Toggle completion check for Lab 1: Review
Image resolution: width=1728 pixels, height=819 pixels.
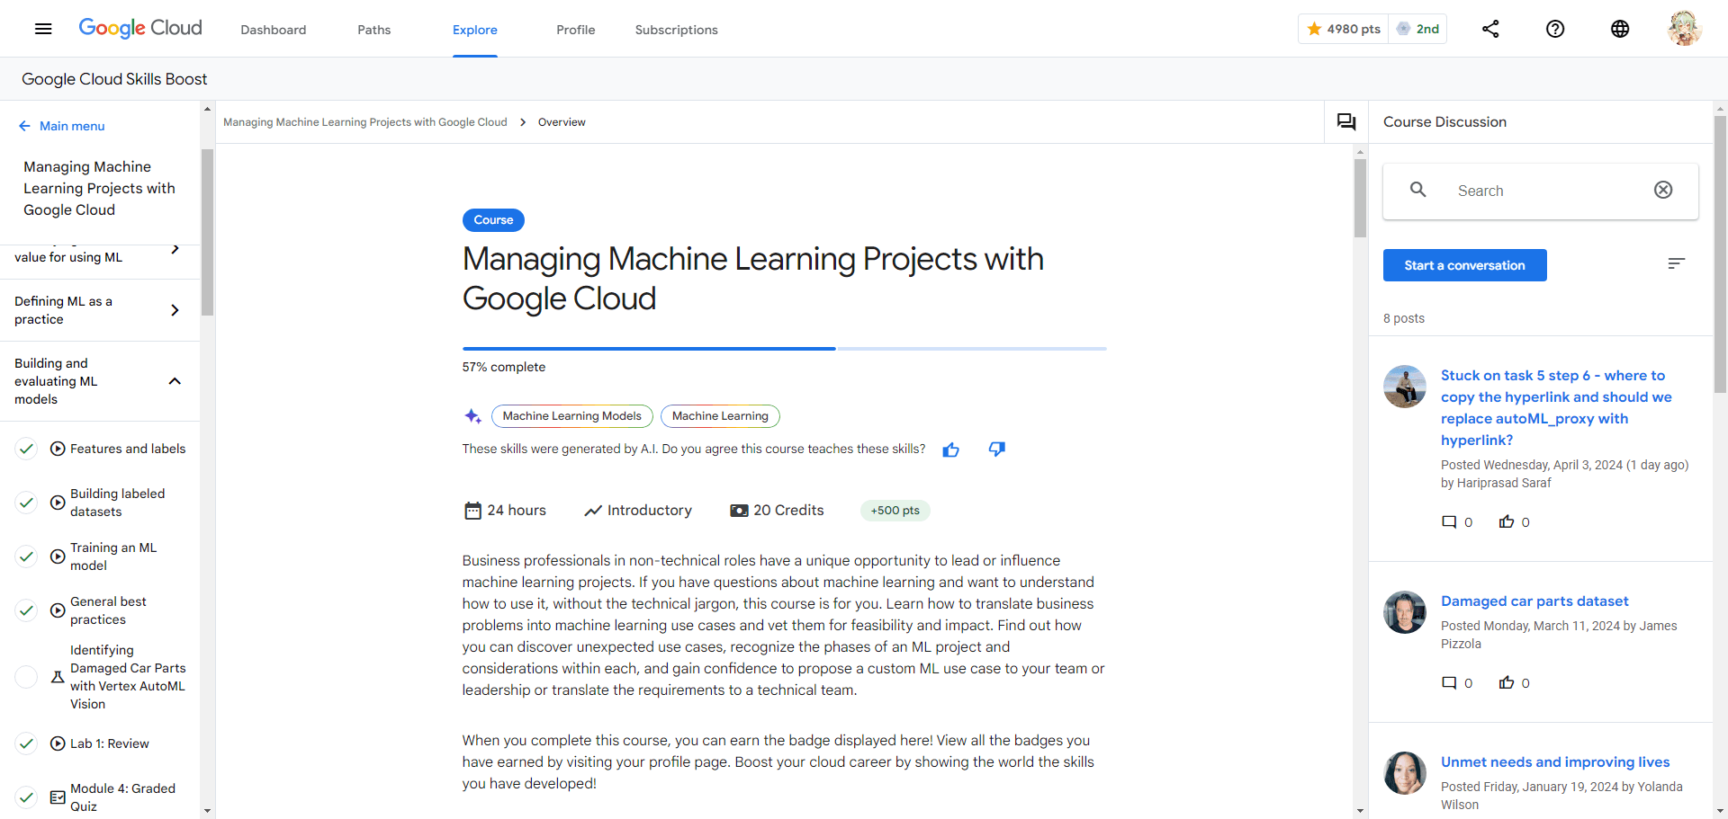coord(27,743)
